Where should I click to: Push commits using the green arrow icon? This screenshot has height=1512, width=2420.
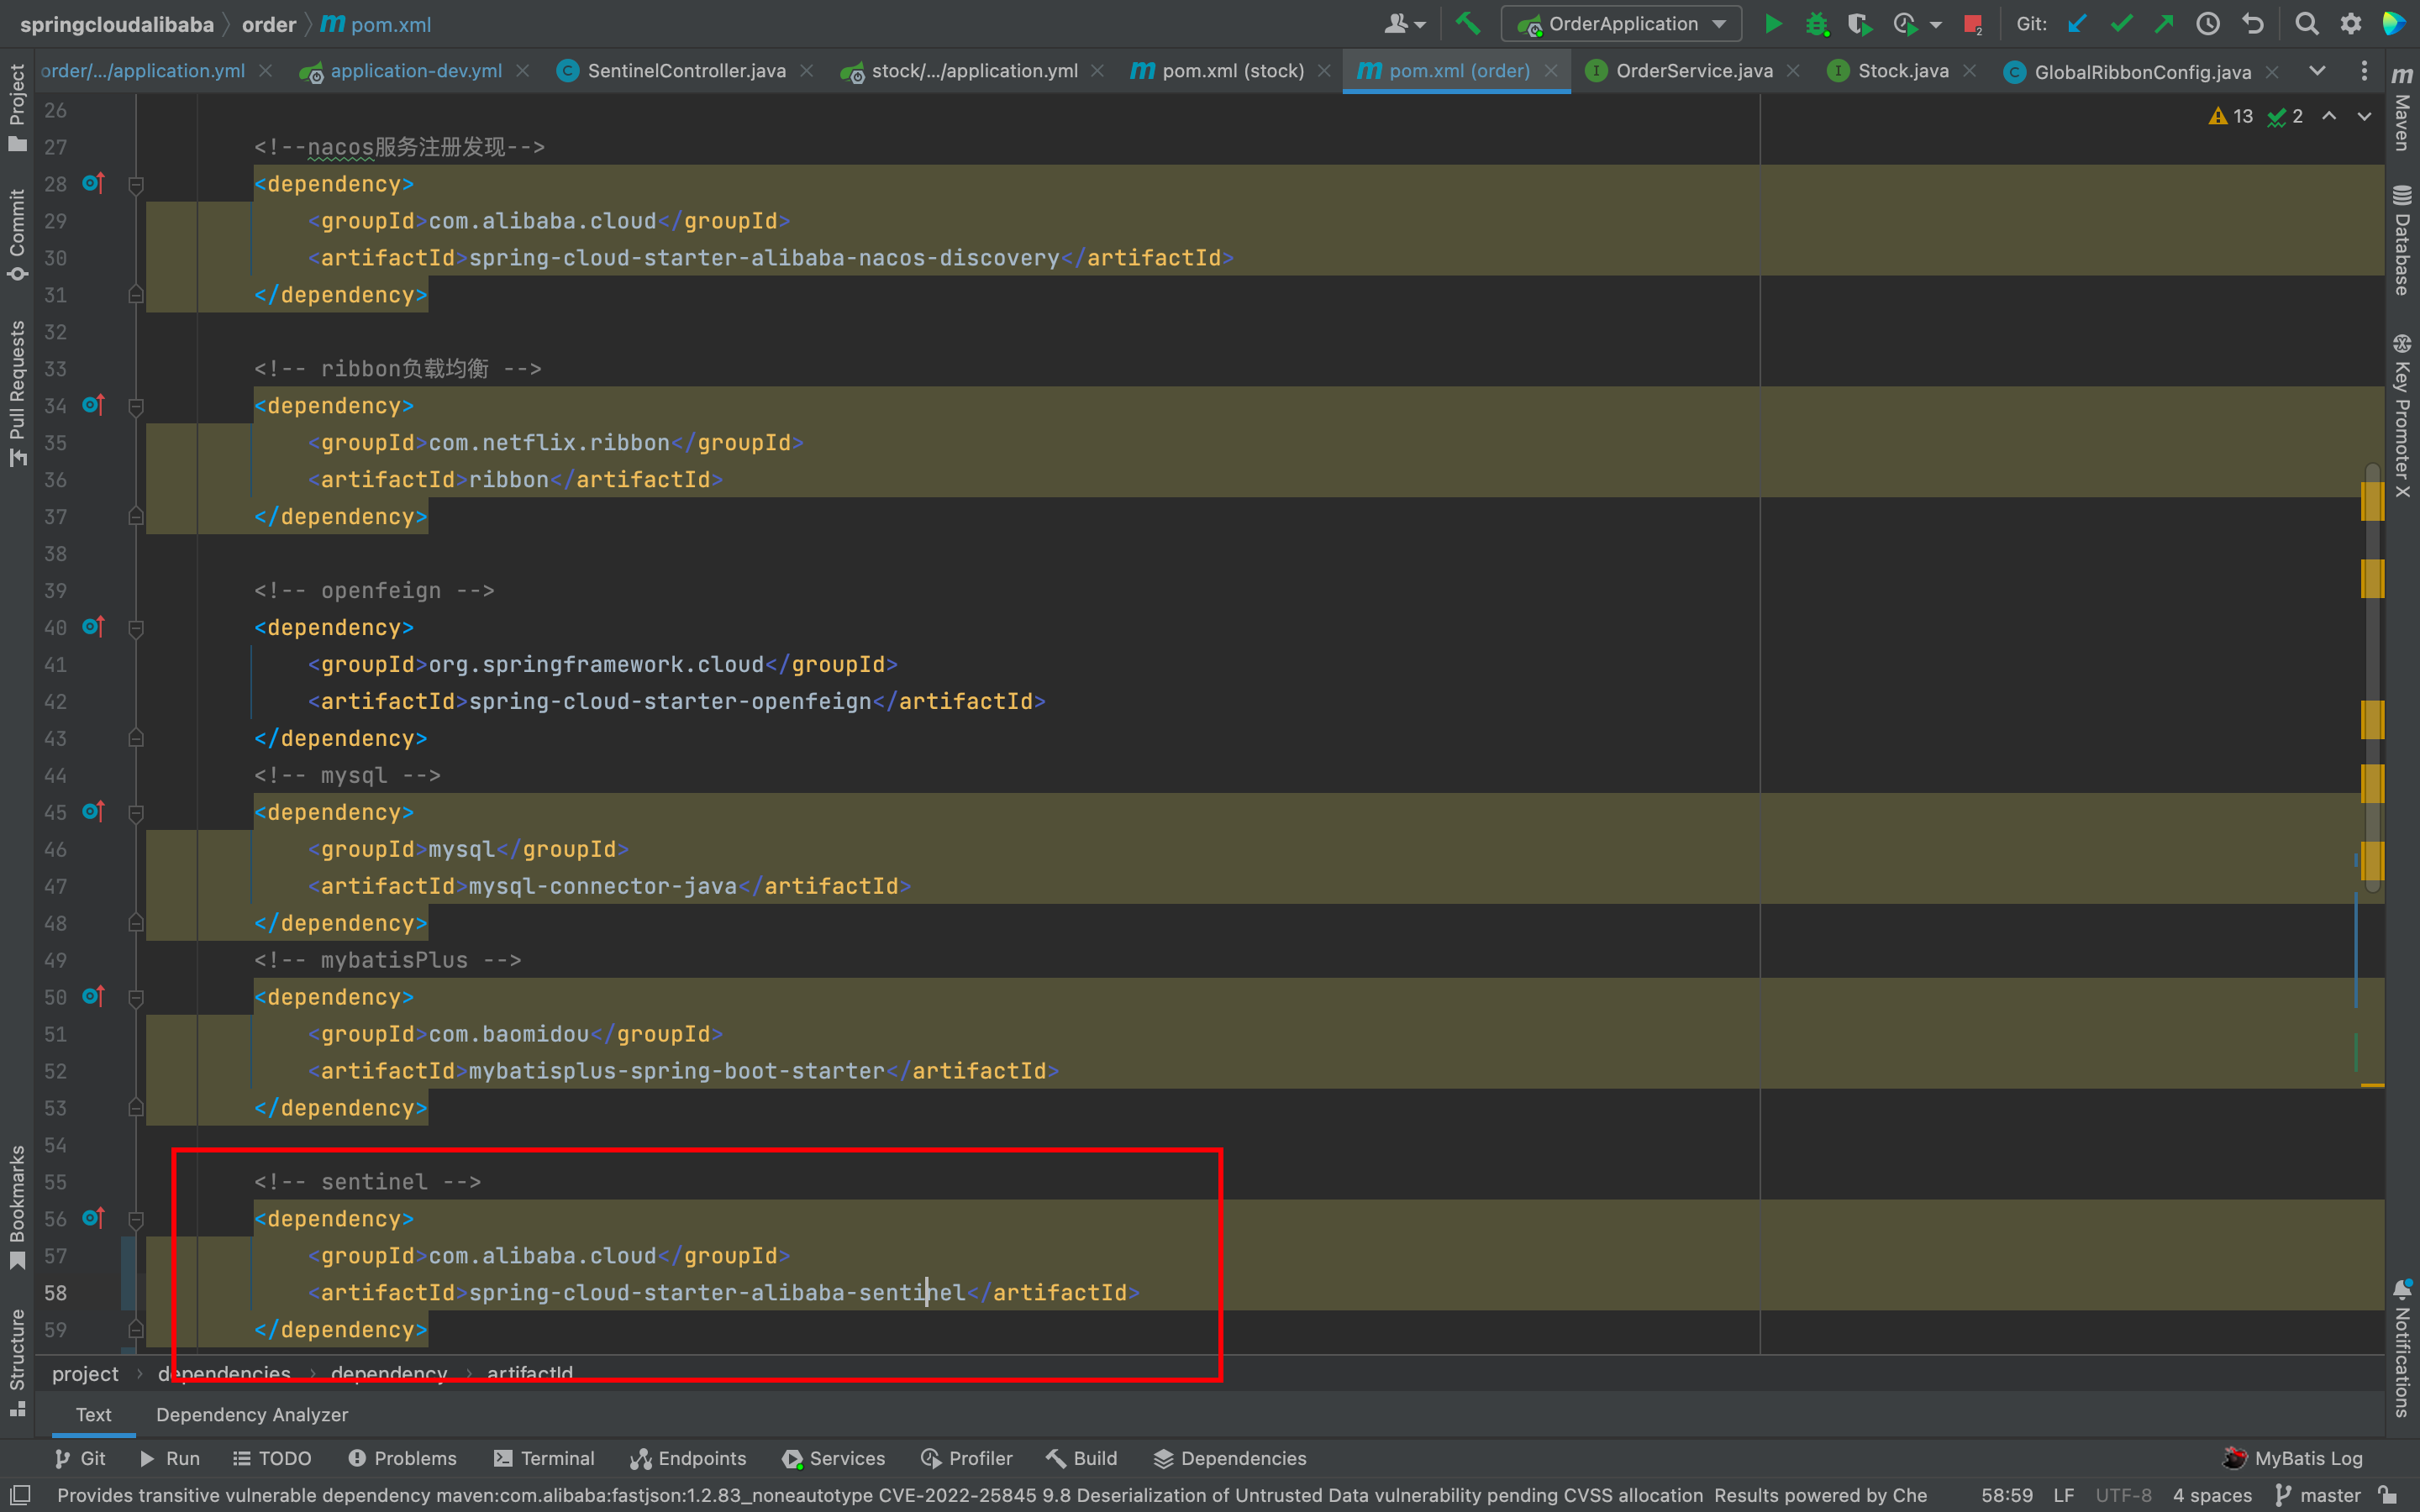2164,23
